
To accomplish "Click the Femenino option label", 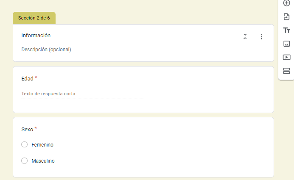I will pos(42,145).
